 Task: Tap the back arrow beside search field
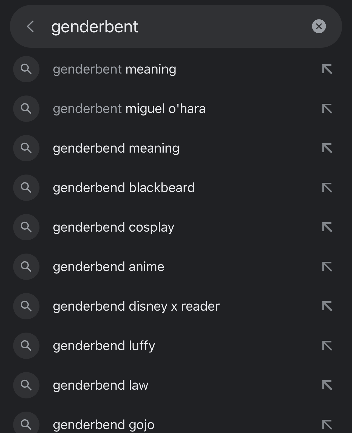(30, 26)
